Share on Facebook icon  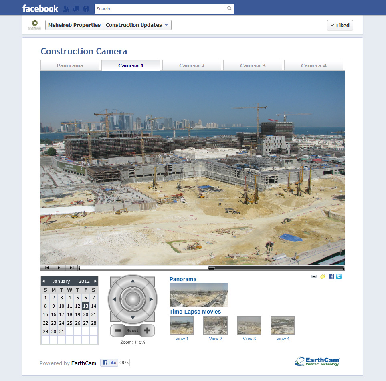(x=331, y=276)
